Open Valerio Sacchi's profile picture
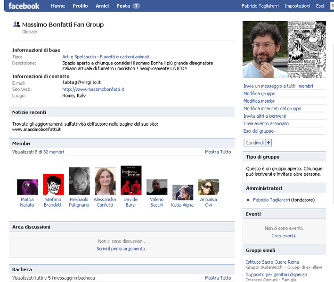334x282 pixels. [157, 187]
